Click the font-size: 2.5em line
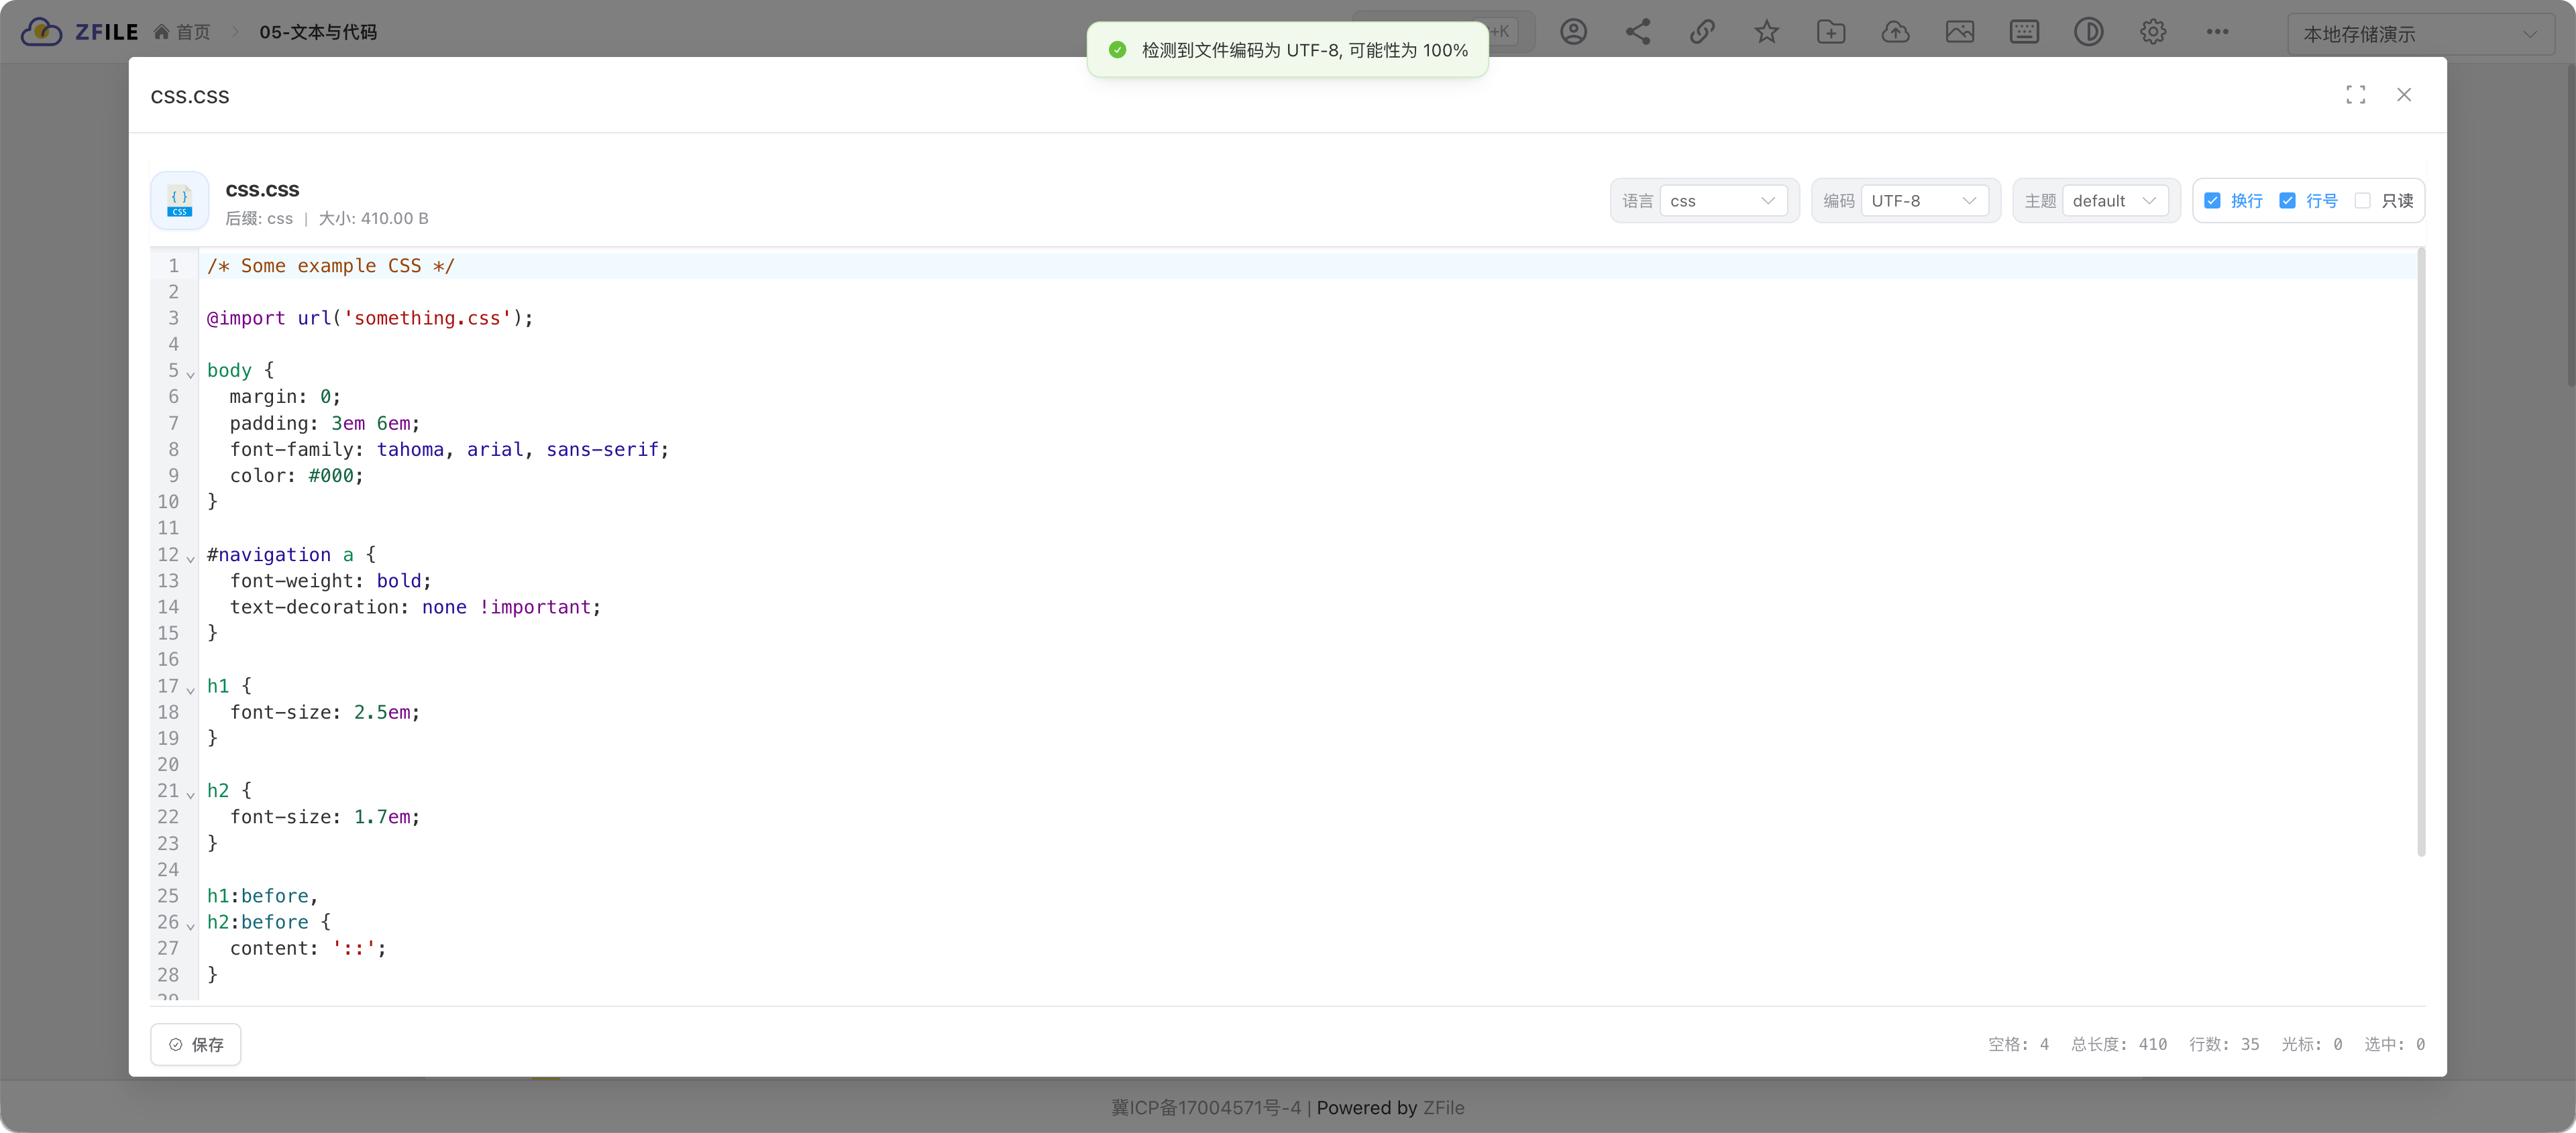Screen dimensions: 2576x1133 325,713
